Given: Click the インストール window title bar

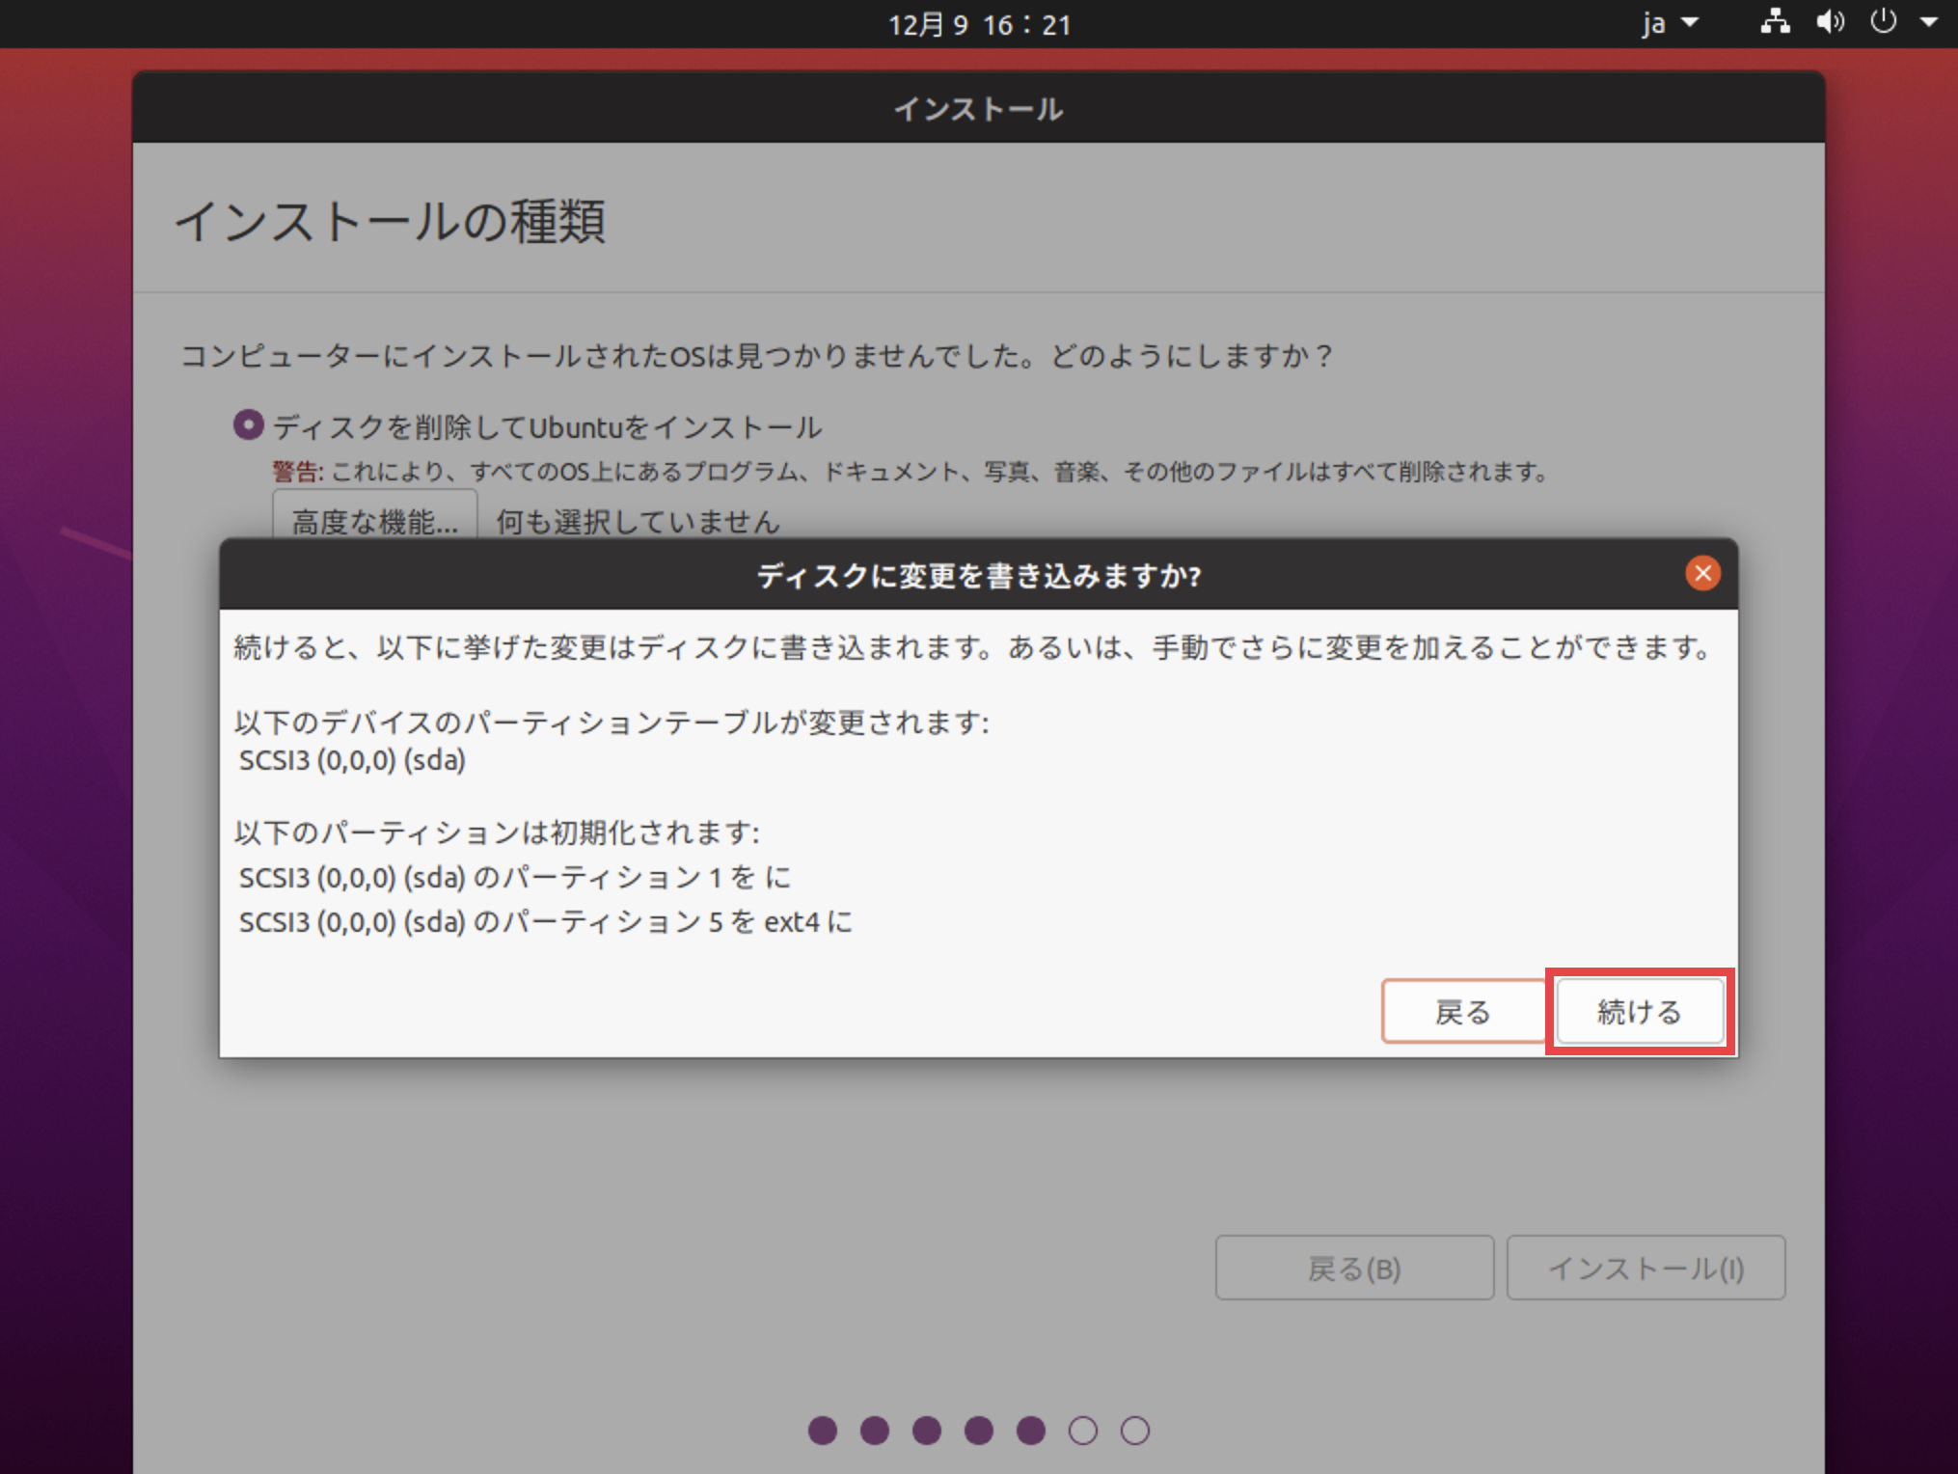Looking at the screenshot, I should point(978,108).
